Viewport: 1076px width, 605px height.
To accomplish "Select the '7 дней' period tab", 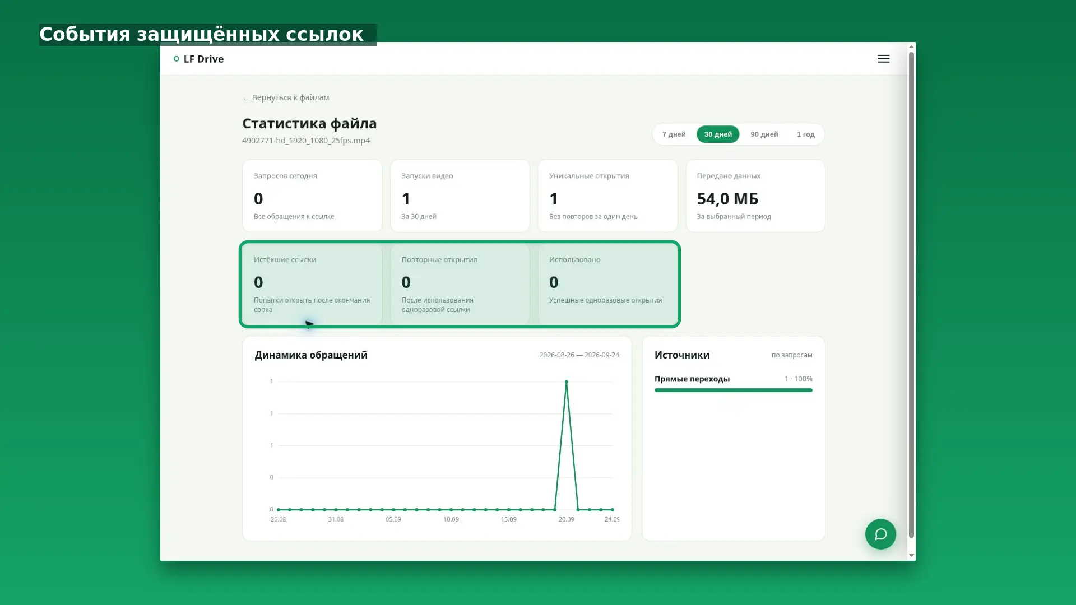I will 674,134.
